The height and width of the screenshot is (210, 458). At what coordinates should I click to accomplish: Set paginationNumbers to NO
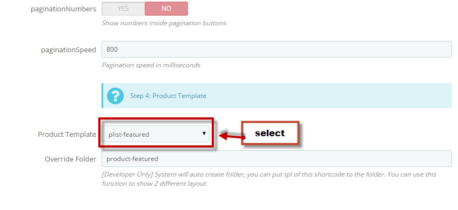(x=166, y=9)
